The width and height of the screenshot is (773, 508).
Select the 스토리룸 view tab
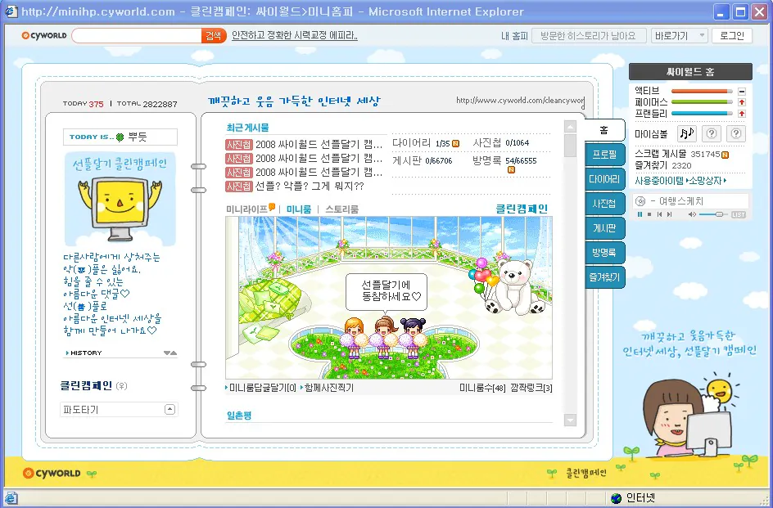tap(341, 209)
